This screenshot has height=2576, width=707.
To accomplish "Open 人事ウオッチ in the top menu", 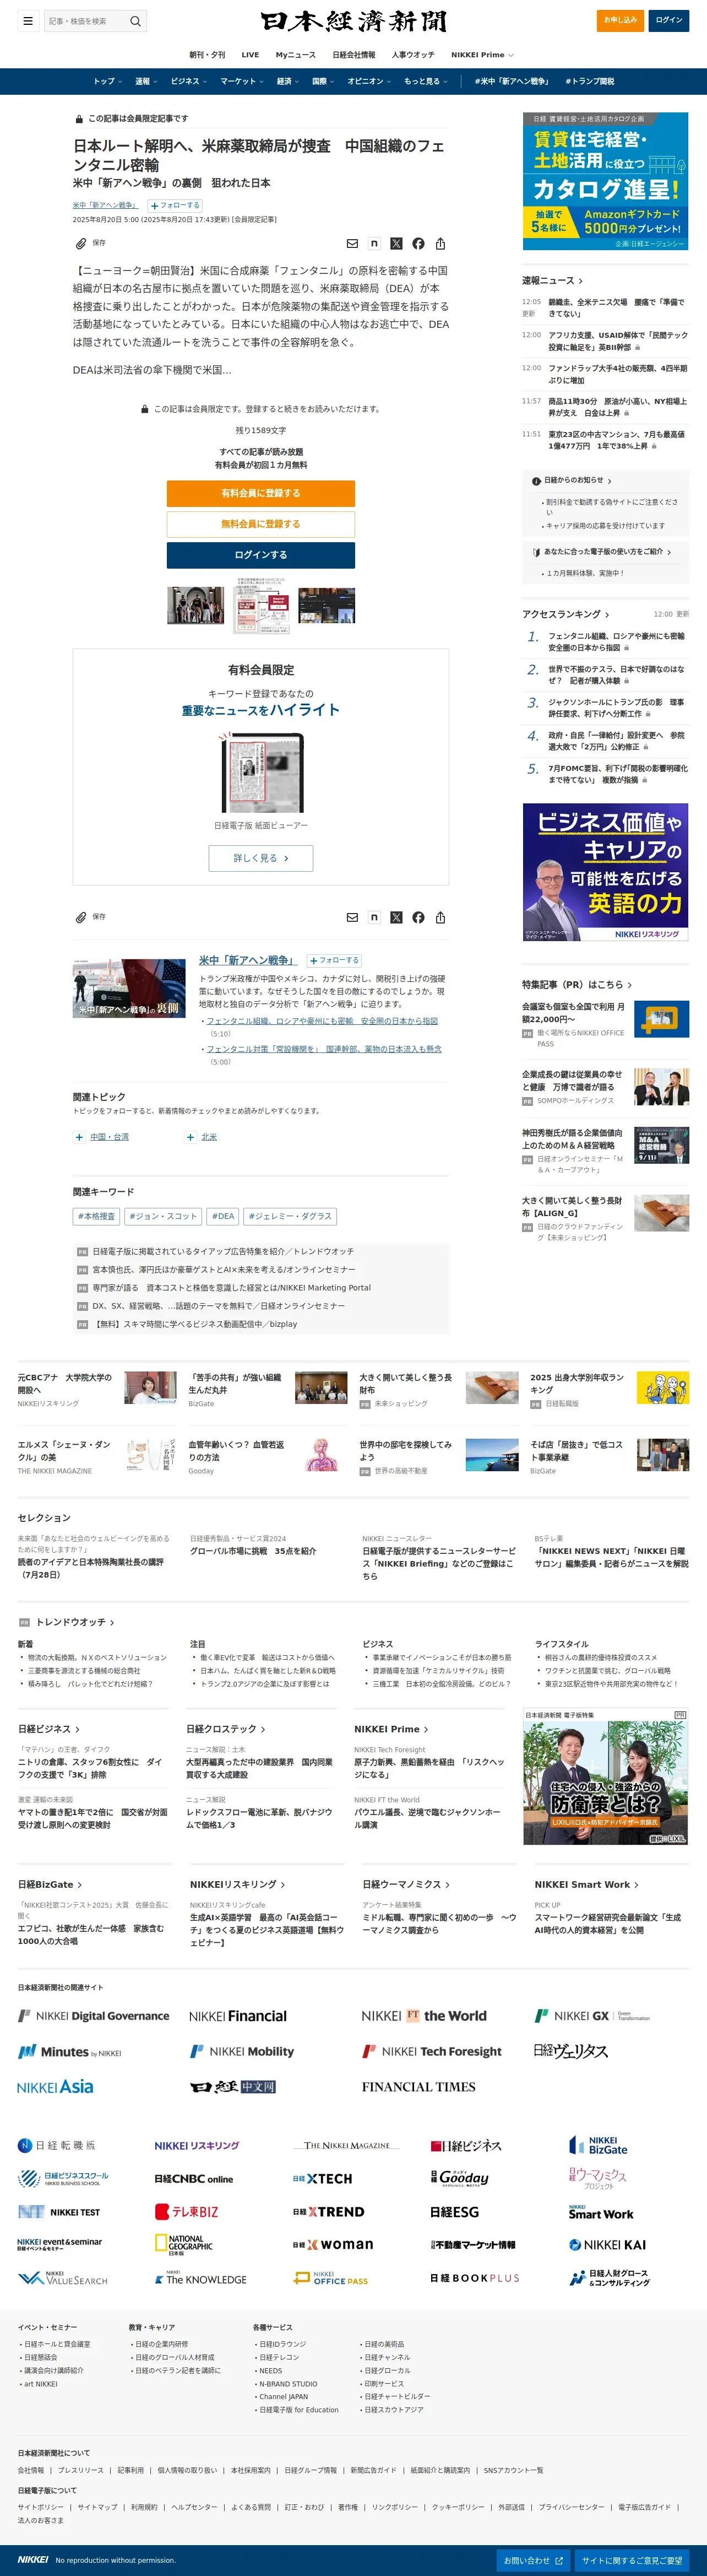I will point(412,55).
